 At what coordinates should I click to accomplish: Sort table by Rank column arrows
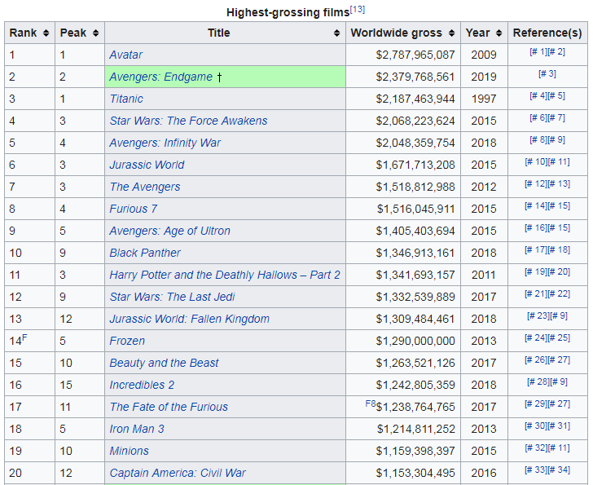[x=46, y=33]
